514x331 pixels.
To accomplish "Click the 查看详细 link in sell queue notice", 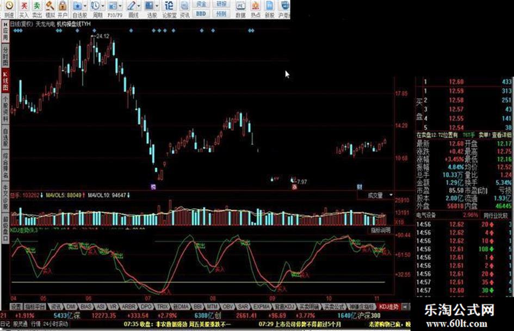I will click(500, 135).
